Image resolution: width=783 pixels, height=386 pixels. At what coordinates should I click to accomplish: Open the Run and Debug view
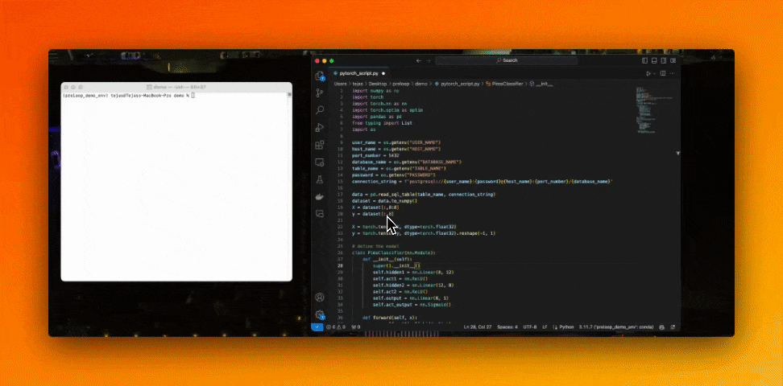320,127
